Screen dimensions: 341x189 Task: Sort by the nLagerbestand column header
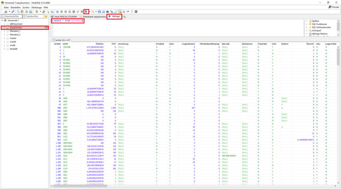click(x=188, y=44)
